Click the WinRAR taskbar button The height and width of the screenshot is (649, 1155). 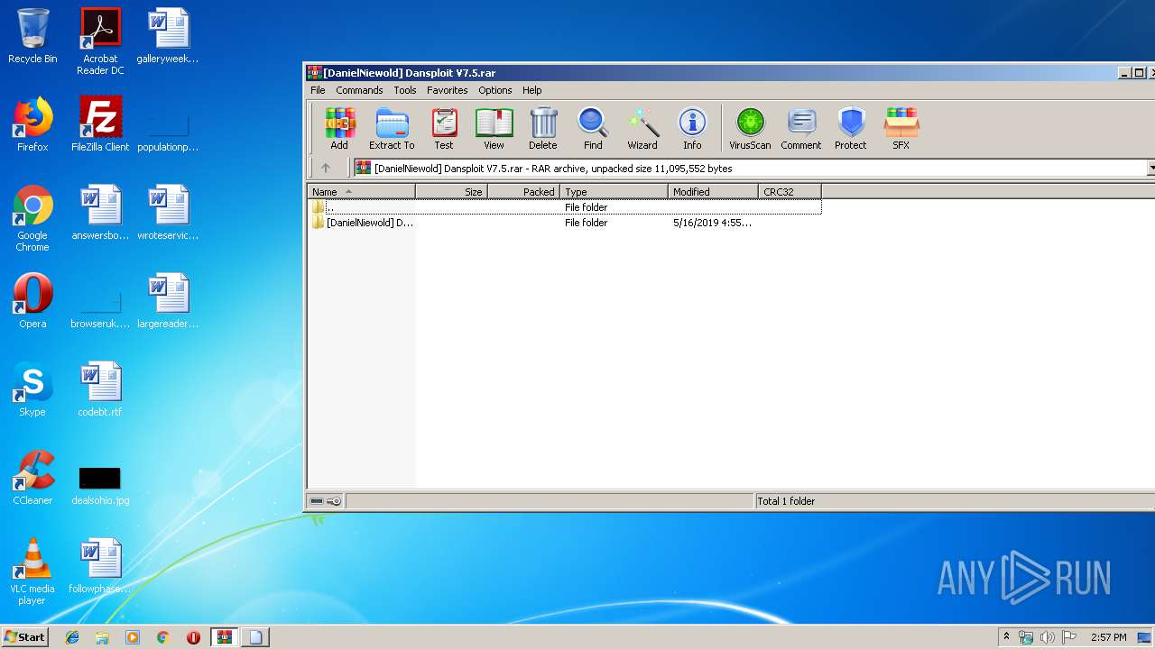[x=225, y=637]
